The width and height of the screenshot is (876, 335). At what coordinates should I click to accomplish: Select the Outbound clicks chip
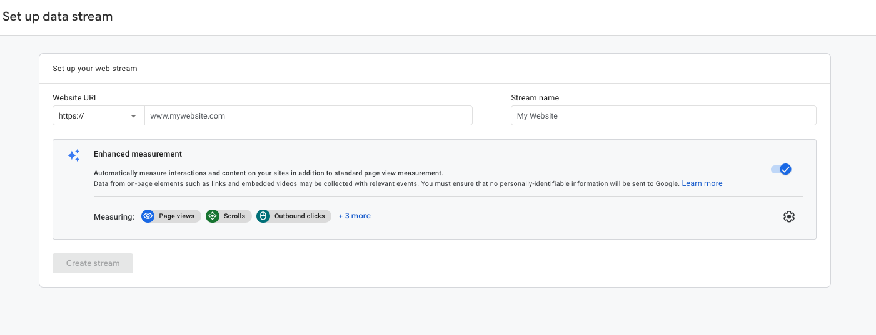[294, 216]
